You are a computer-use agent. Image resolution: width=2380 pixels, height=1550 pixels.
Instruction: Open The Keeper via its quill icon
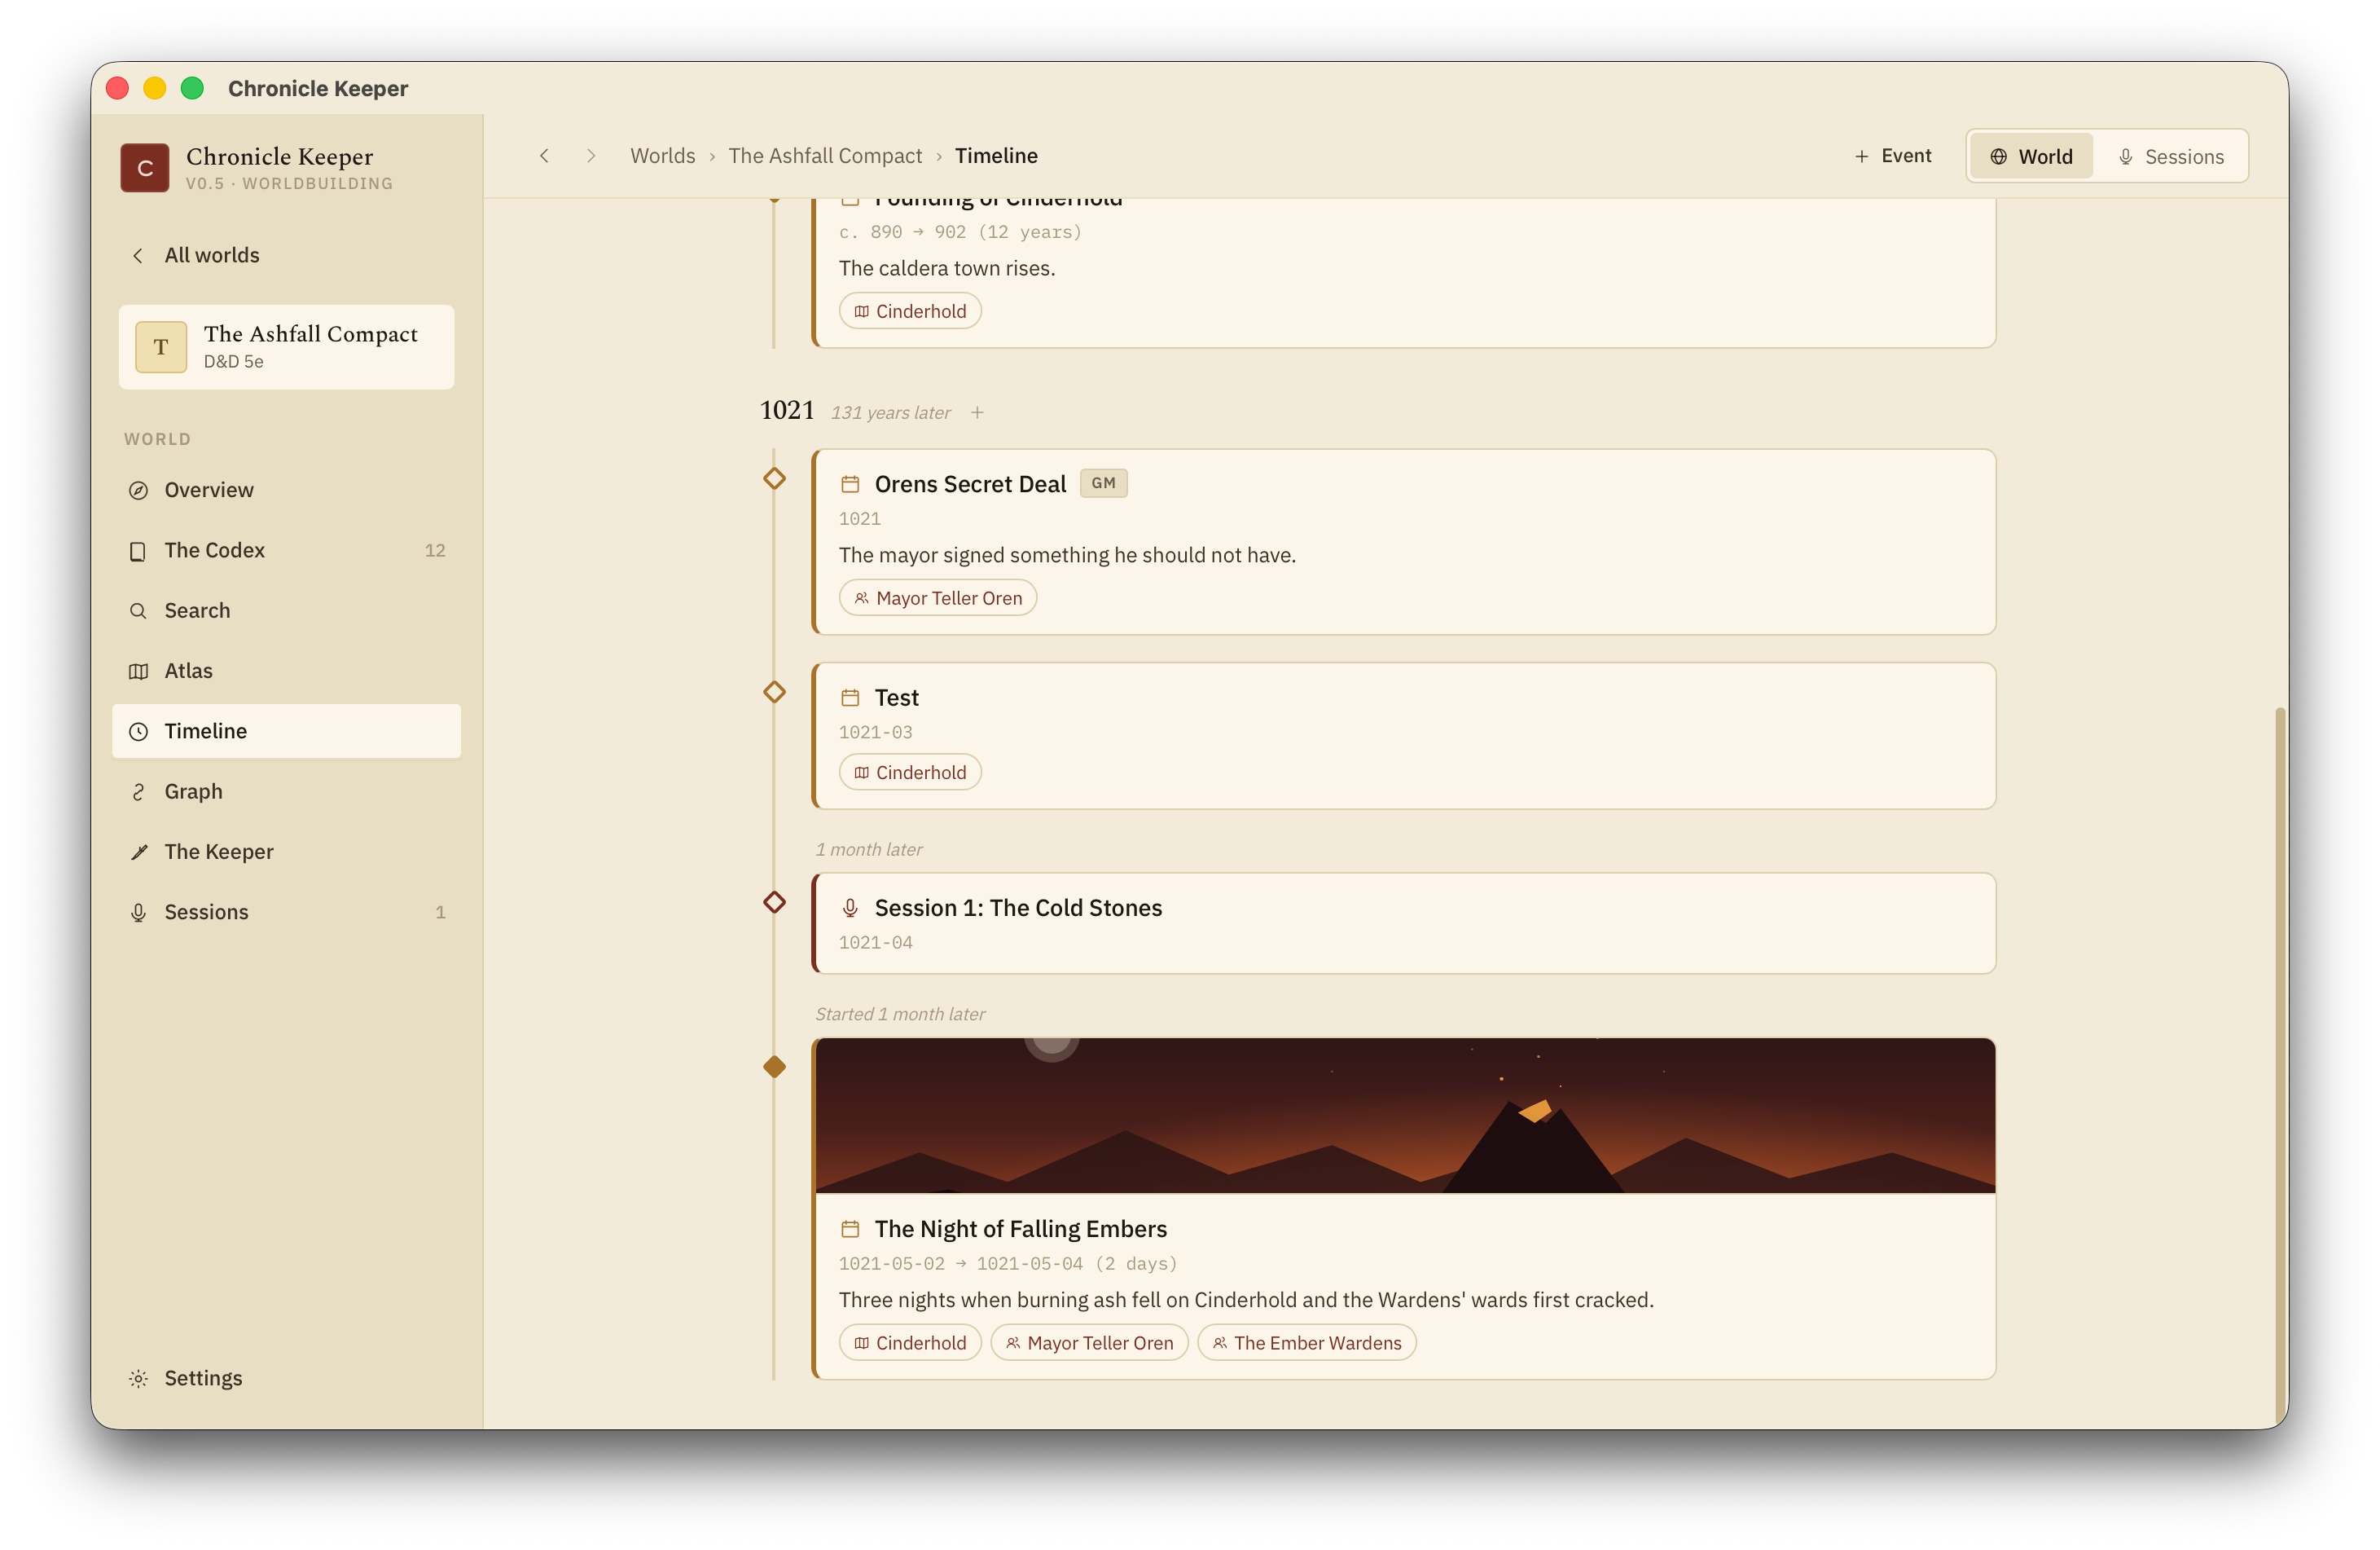pyautogui.click(x=138, y=852)
